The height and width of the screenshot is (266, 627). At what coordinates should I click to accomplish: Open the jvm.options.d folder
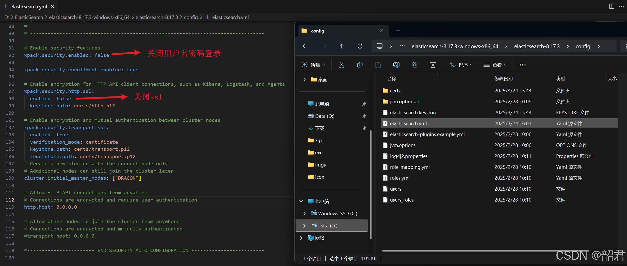point(499,102)
